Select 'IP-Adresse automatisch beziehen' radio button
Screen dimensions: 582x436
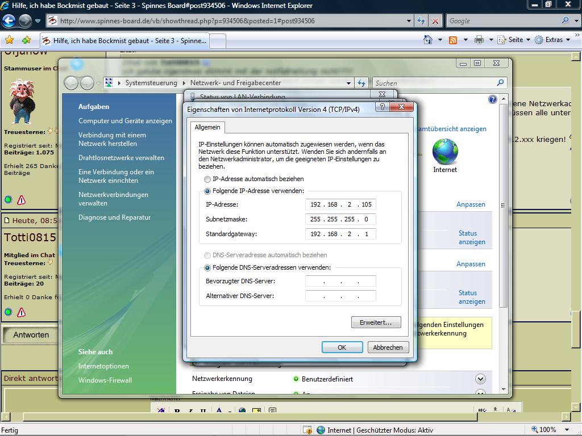pyautogui.click(x=207, y=179)
